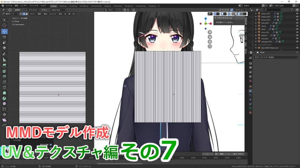Hide waisyatu.001 via eye icon

[297, 41]
